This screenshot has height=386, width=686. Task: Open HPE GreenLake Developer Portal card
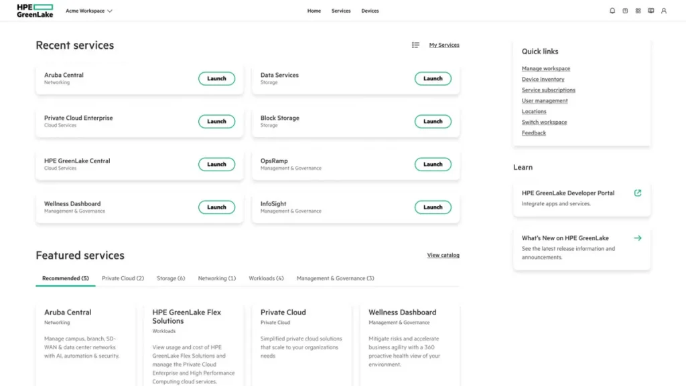(x=581, y=199)
